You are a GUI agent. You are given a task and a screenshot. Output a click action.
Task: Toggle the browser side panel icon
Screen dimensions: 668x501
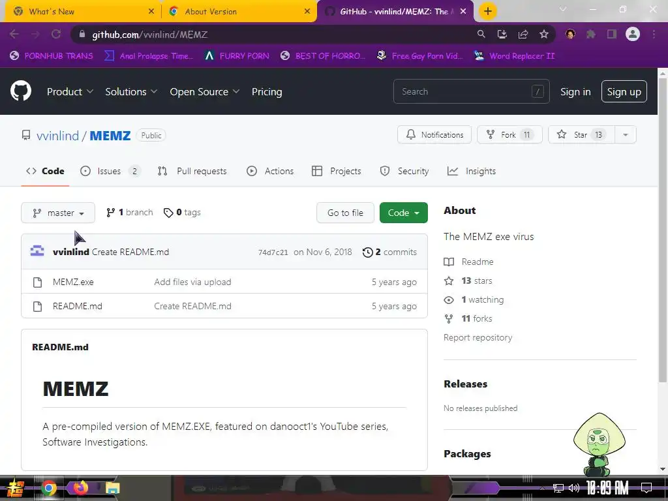(612, 34)
